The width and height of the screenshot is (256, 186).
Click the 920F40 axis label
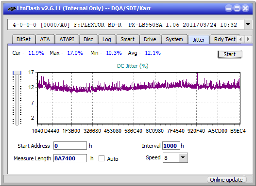[196, 131]
